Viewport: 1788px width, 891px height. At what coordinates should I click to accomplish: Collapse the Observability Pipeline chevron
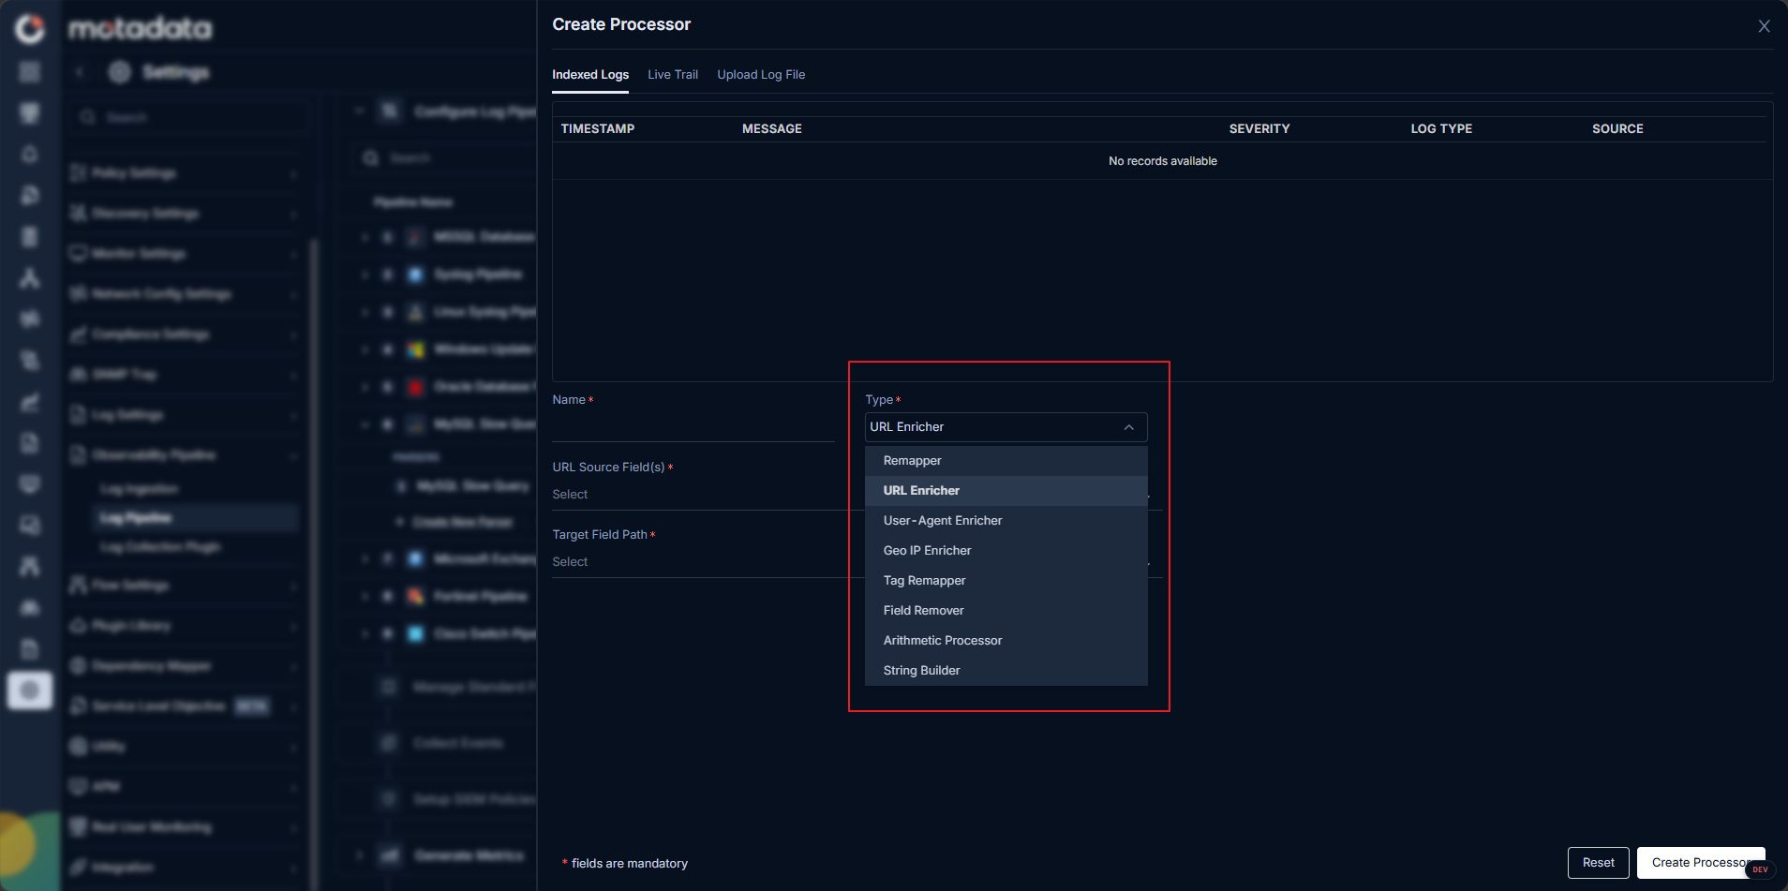(x=293, y=455)
